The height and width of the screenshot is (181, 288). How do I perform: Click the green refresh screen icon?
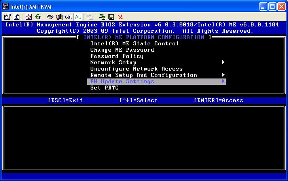click(x=38, y=17)
